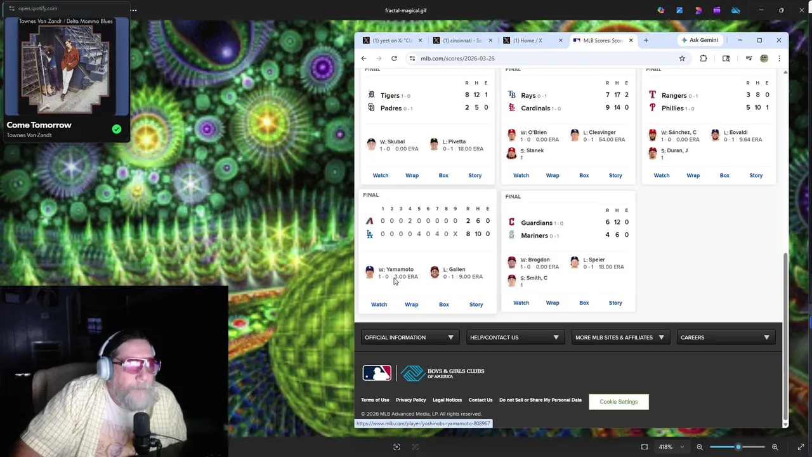The image size is (812, 457).
Task: Open Google Lens search icon in toolbar
Action: pos(726,58)
